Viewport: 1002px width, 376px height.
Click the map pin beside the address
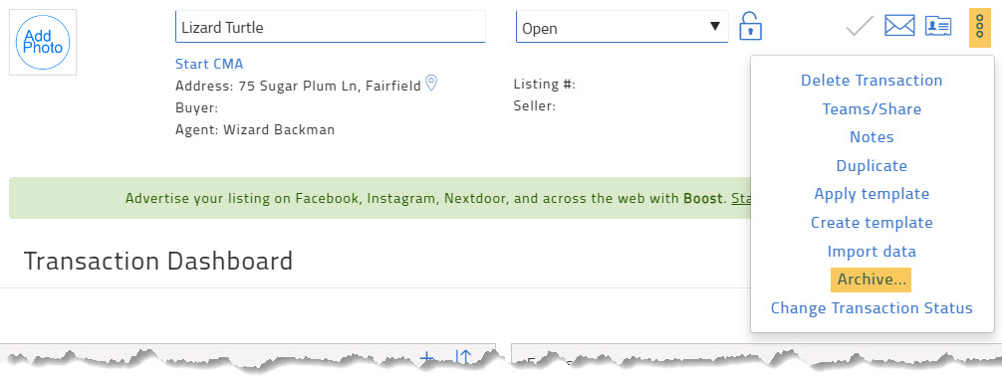pyautogui.click(x=431, y=83)
